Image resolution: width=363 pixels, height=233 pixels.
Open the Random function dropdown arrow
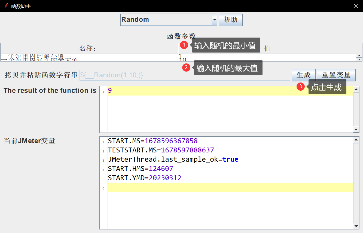[214, 20]
